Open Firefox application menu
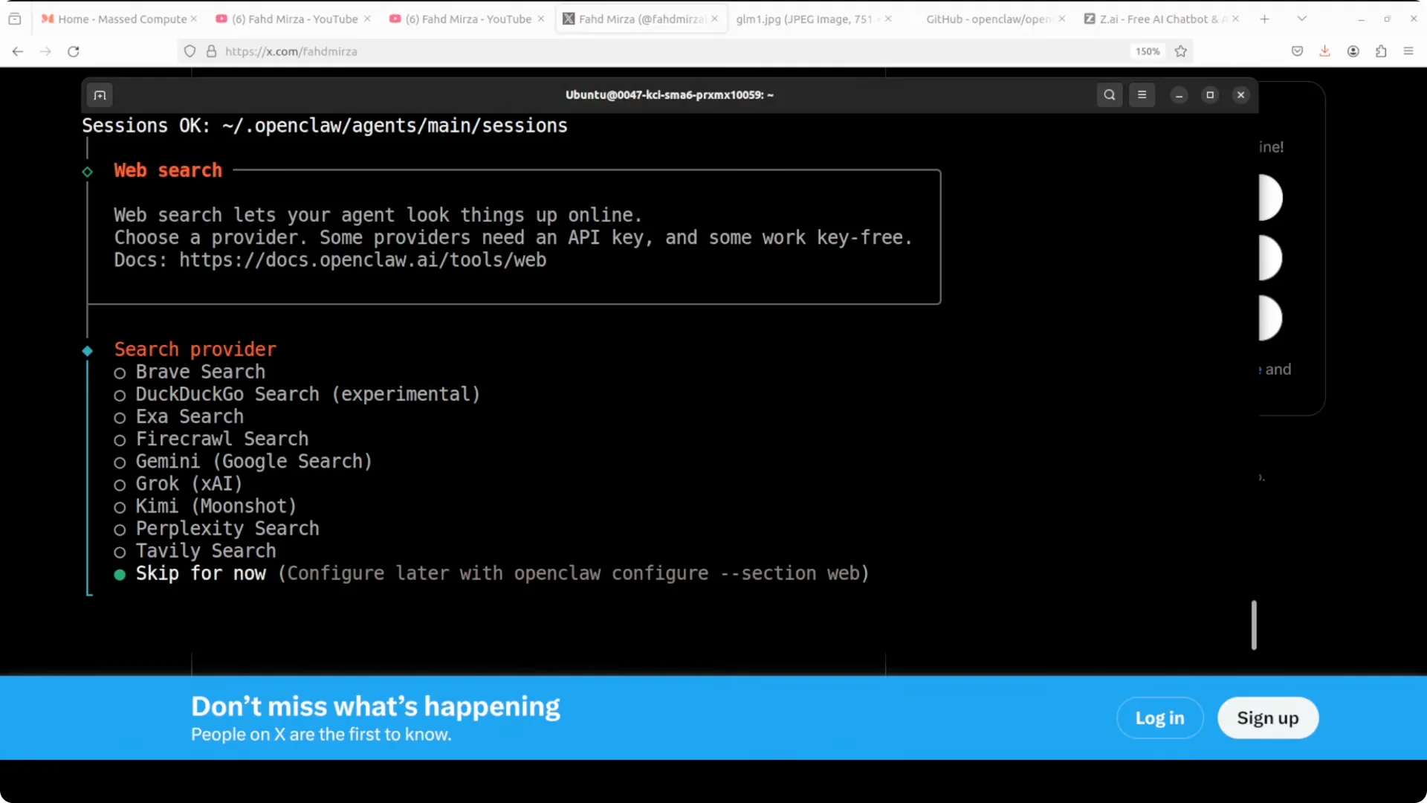Image resolution: width=1427 pixels, height=803 pixels. (1408, 51)
